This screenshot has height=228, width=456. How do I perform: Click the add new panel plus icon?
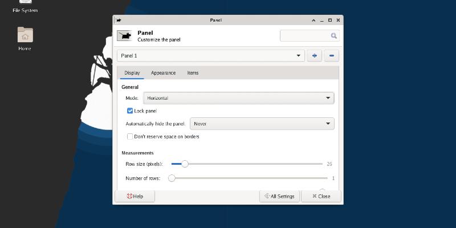pos(314,56)
